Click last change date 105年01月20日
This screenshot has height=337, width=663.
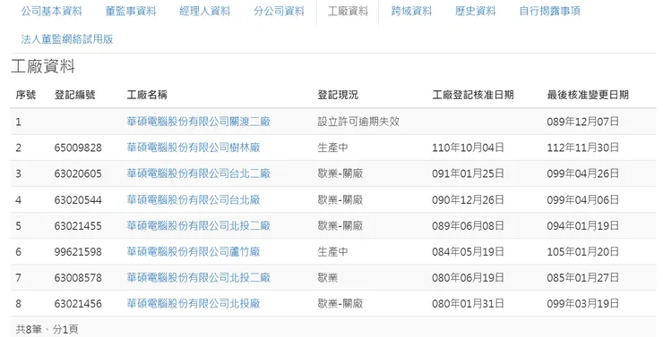(x=582, y=252)
